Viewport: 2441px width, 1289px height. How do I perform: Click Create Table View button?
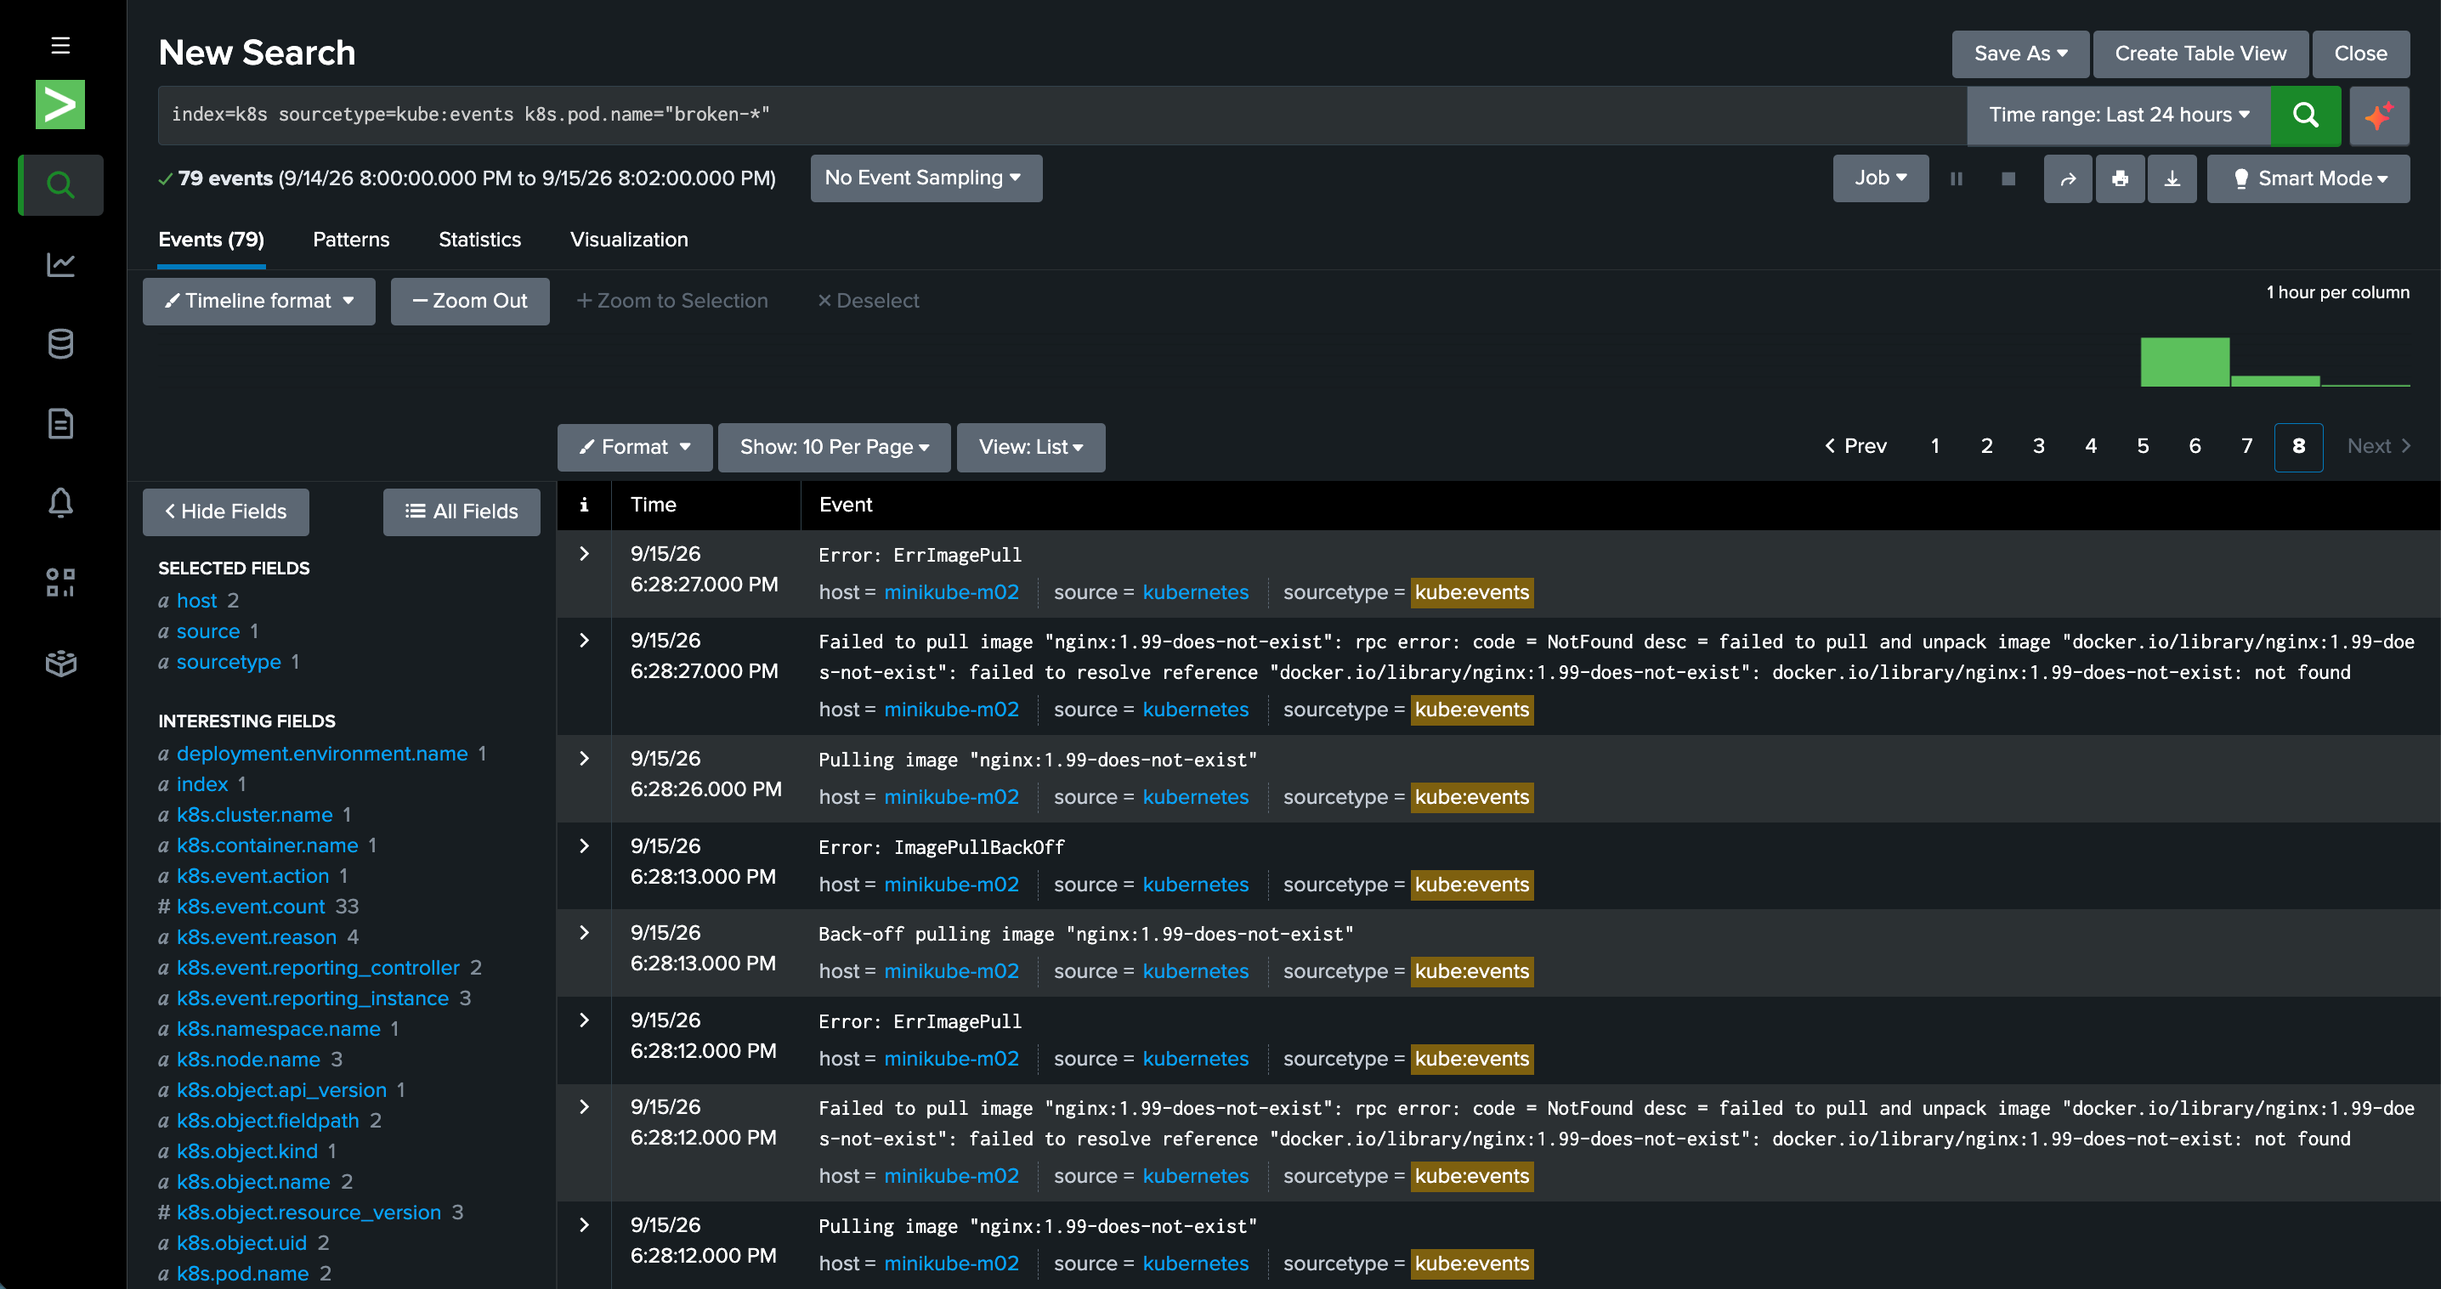2200,54
